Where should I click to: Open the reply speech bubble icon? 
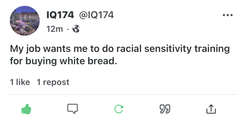click(73, 109)
